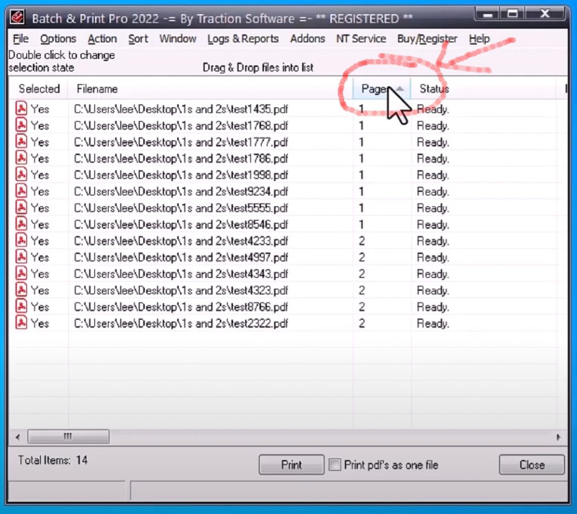The height and width of the screenshot is (514, 577).
Task: Select the test8766.pdf filename row
Action: (181, 307)
